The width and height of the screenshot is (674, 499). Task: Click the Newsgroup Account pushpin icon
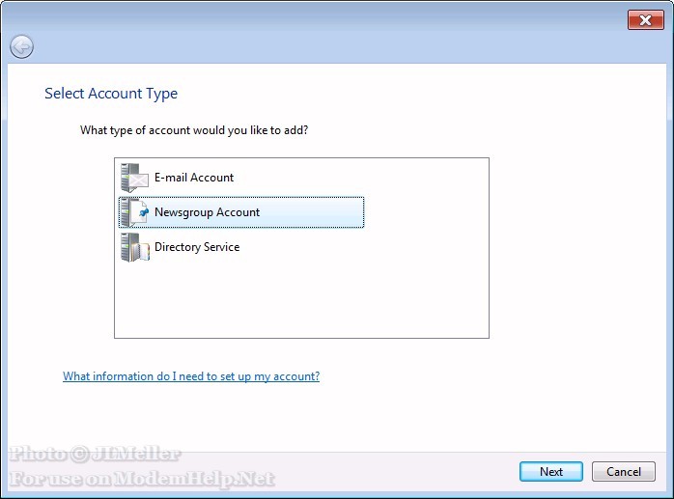click(x=135, y=212)
